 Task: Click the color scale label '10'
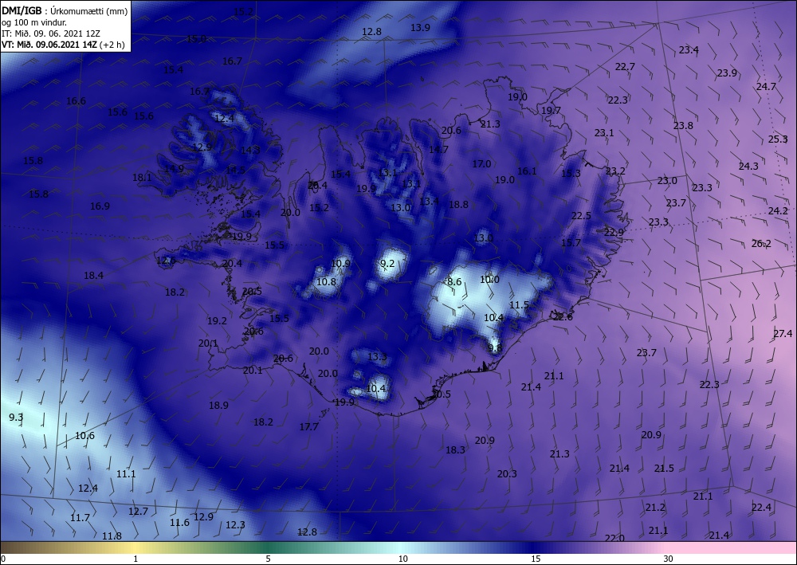[402, 559]
